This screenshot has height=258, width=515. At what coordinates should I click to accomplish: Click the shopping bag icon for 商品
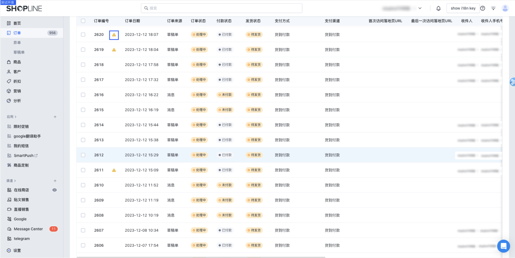click(9, 62)
